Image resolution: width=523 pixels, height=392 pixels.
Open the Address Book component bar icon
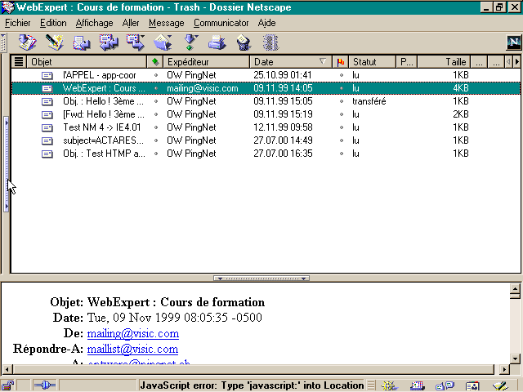(x=472, y=386)
